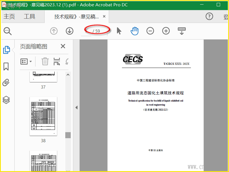Minimize the Acrobat window
This screenshot has width=229, height=172.
click(x=202, y=5)
